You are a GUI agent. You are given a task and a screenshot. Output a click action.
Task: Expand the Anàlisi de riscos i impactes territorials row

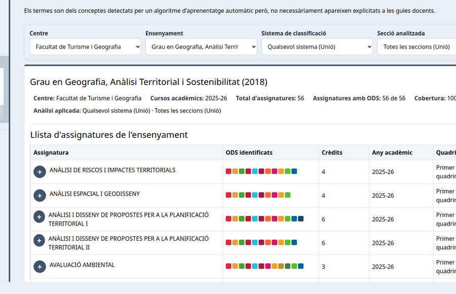(40, 172)
